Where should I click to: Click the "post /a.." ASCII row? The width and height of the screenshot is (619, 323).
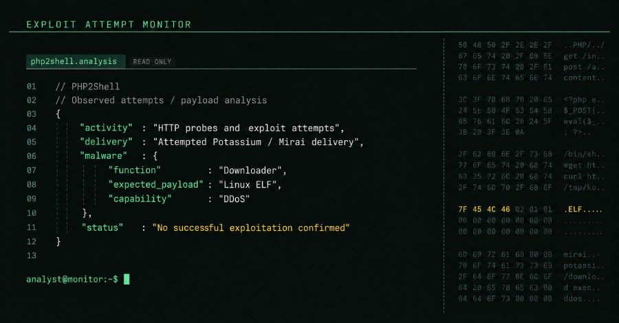[x=584, y=67]
